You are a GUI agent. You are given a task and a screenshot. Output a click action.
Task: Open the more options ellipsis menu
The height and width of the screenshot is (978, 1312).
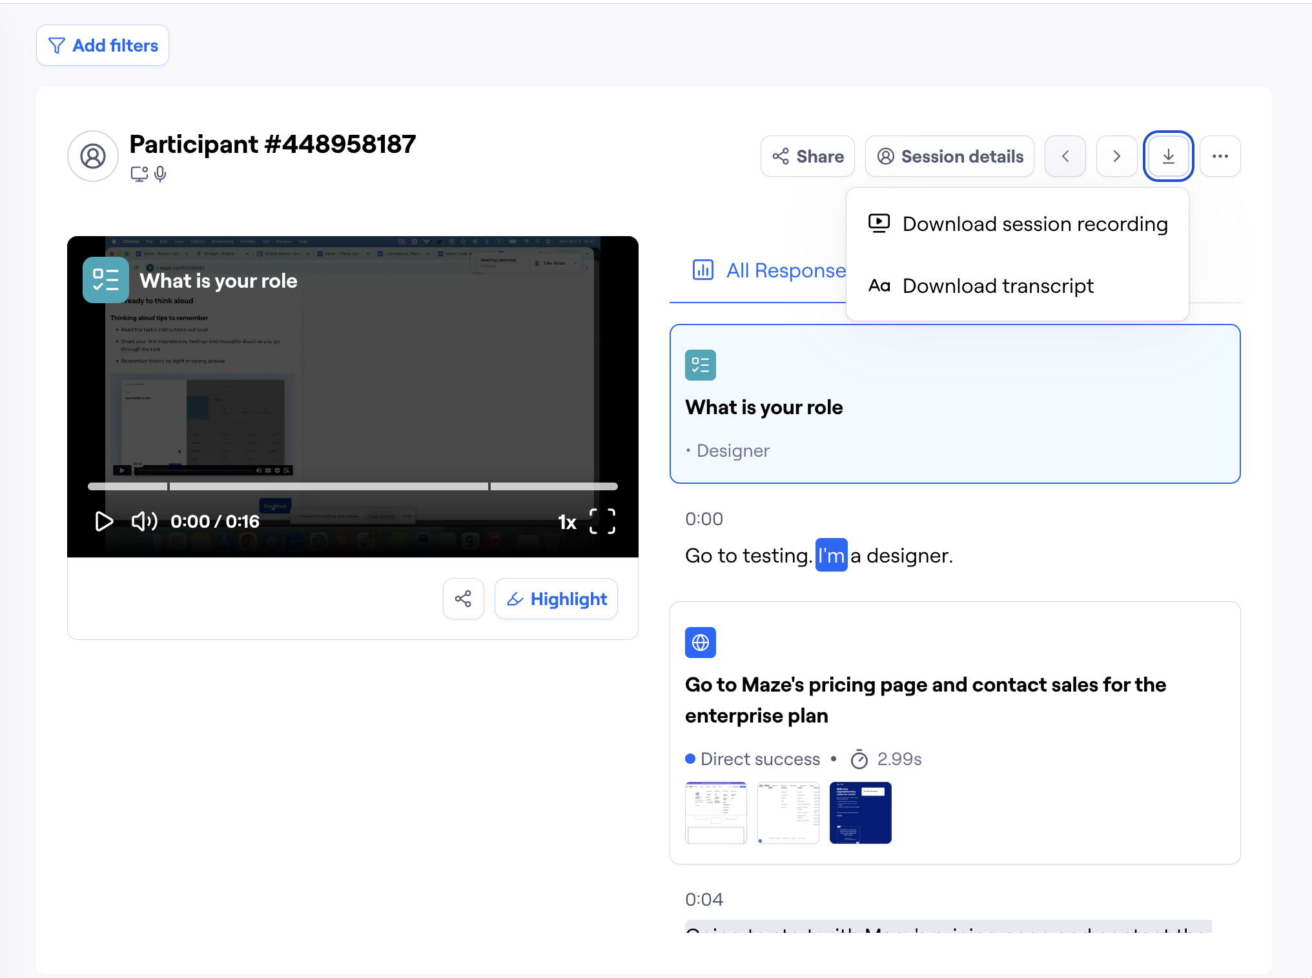coord(1220,156)
